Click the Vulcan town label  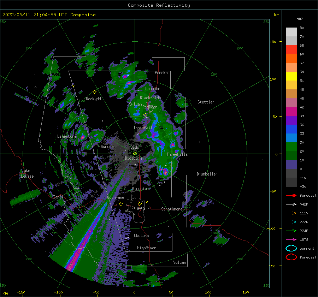click(179, 262)
